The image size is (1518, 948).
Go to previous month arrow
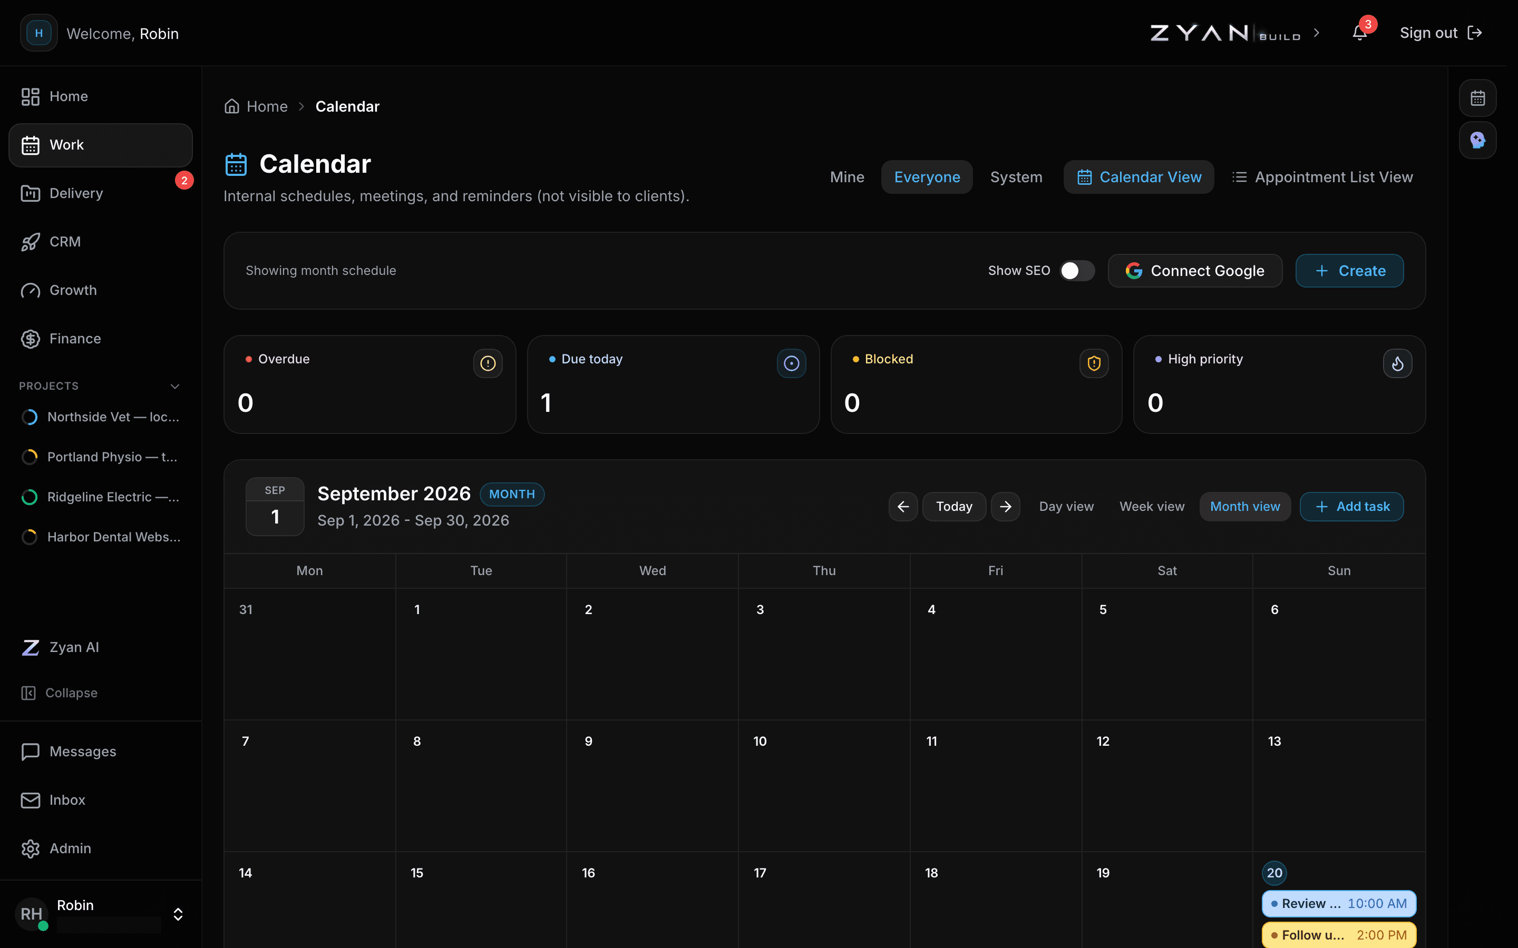coord(903,507)
